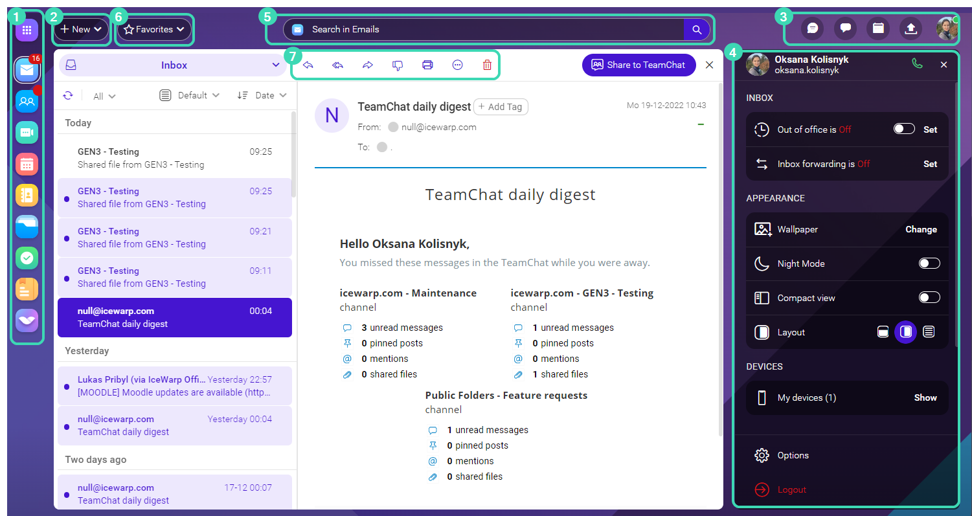Click the Reply arrow icon
Viewport: 972px width, 516px height.
point(308,65)
